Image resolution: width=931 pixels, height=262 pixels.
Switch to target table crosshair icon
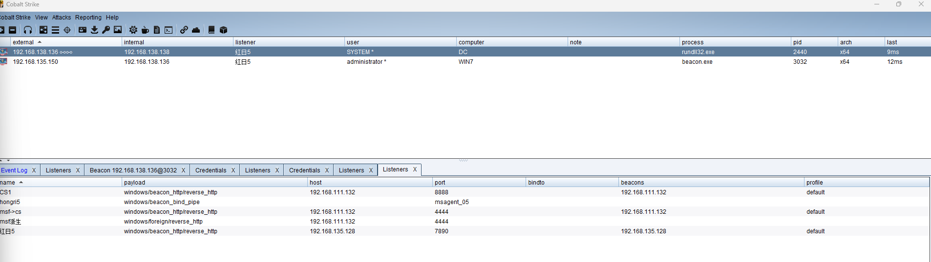pyautogui.click(x=67, y=30)
